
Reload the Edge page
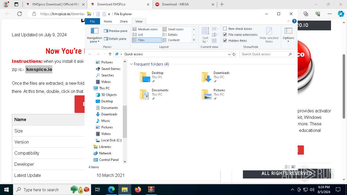[20, 14]
